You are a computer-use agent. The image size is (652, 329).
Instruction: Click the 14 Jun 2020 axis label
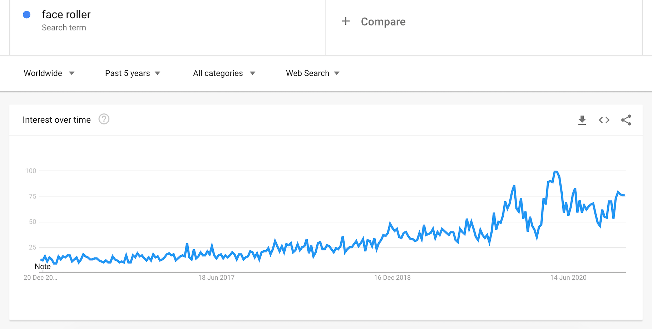568,278
